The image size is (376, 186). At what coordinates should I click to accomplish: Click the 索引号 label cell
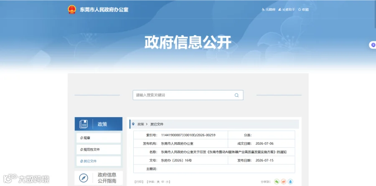pos(152,135)
